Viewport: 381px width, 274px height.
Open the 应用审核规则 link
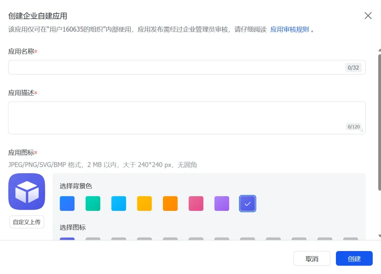coord(289,30)
